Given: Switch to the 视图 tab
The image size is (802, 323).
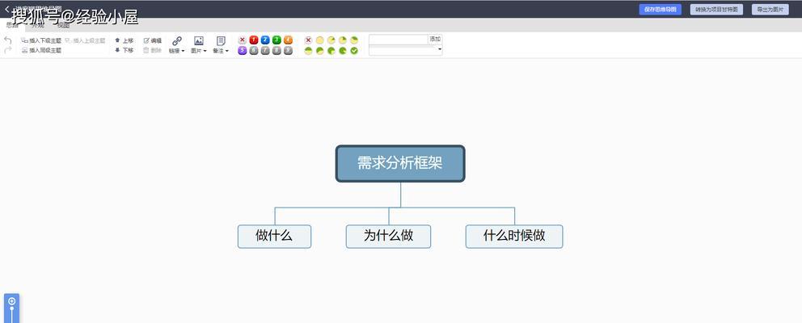Looking at the screenshot, I should [63, 25].
